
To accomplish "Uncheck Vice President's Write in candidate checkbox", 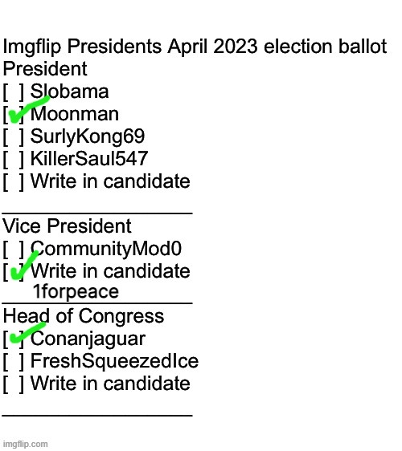I will 13,272.
